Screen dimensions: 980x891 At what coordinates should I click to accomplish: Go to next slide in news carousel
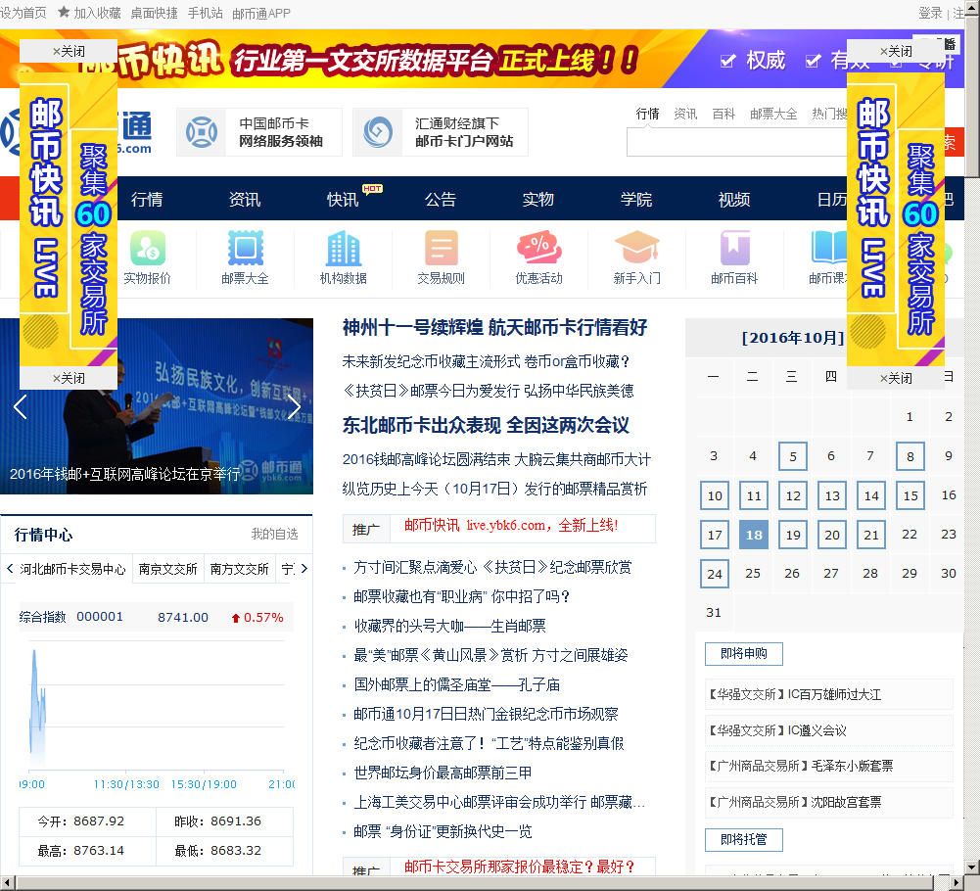point(295,407)
